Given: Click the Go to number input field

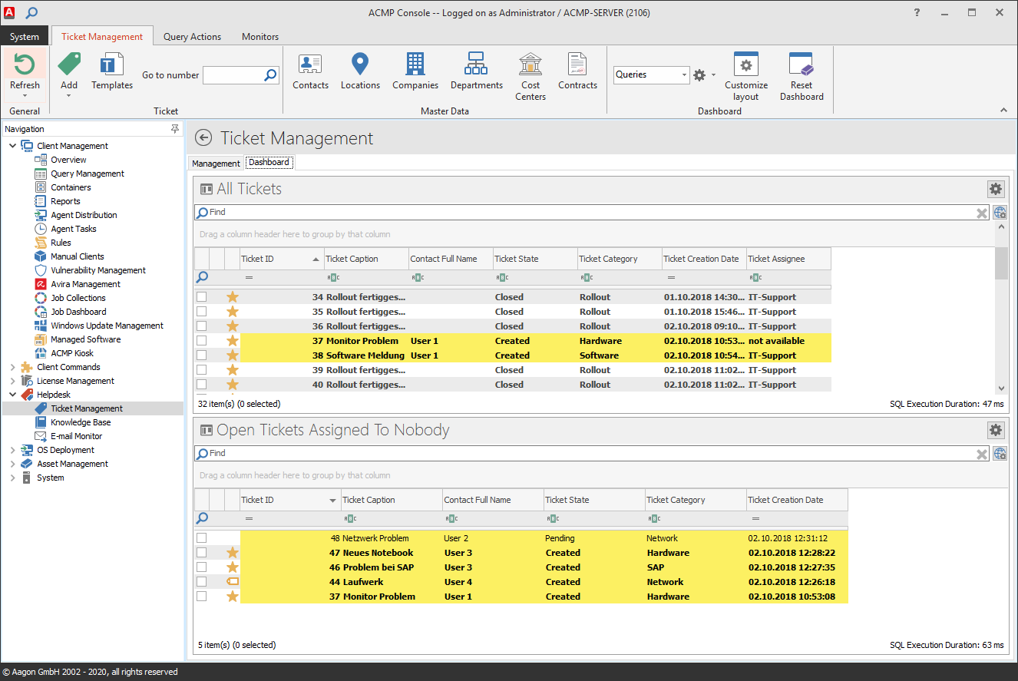Looking at the screenshot, I should [x=233, y=75].
